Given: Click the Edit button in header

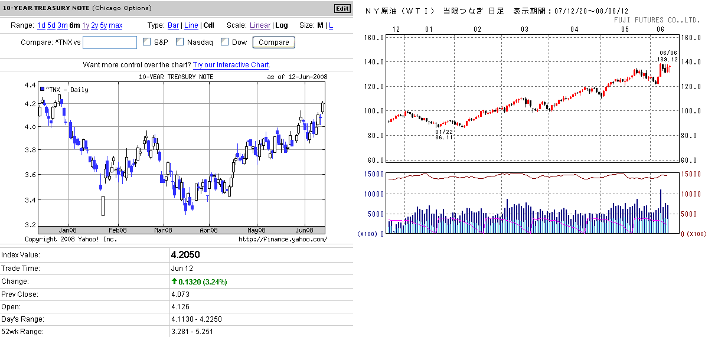Looking at the screenshot, I should click(x=342, y=8).
